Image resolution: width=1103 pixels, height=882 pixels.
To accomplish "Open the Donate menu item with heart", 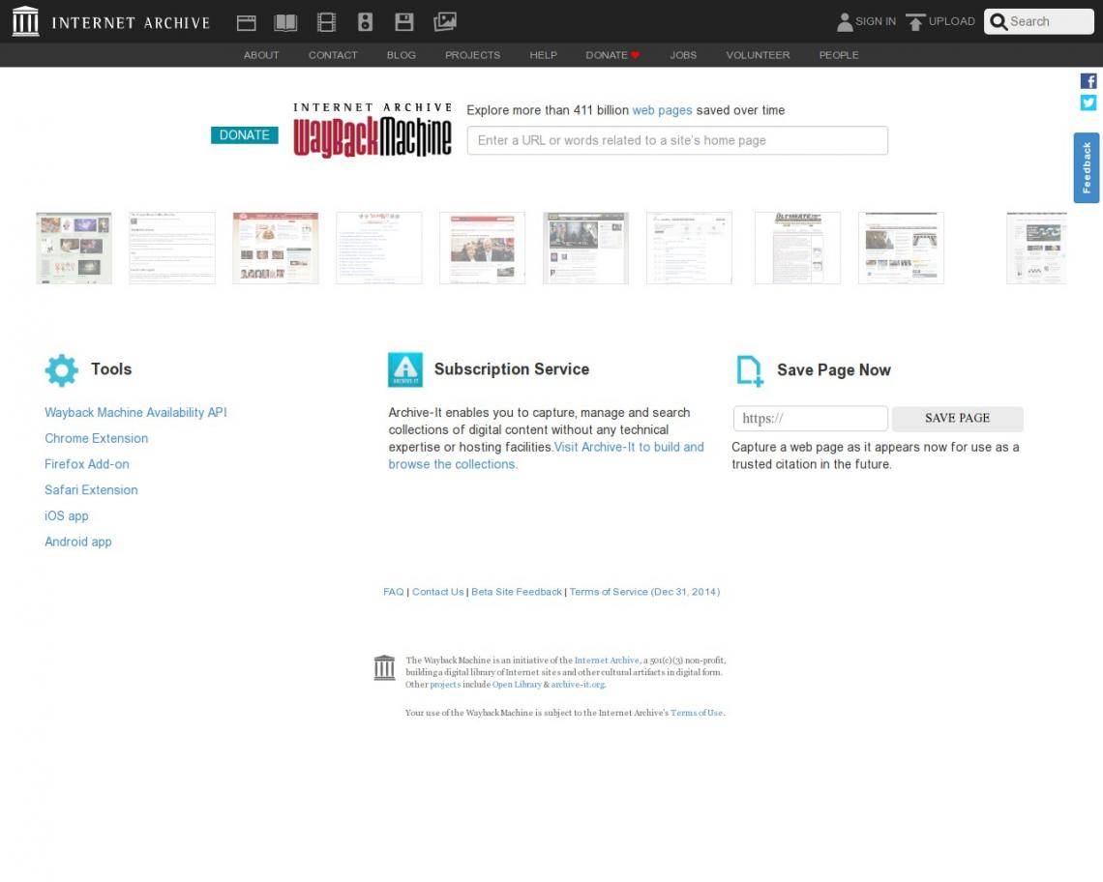I will (612, 55).
